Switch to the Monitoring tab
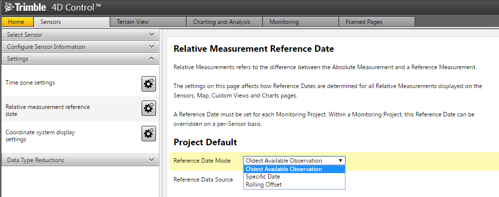This screenshot has height=197, width=499. 301,22
